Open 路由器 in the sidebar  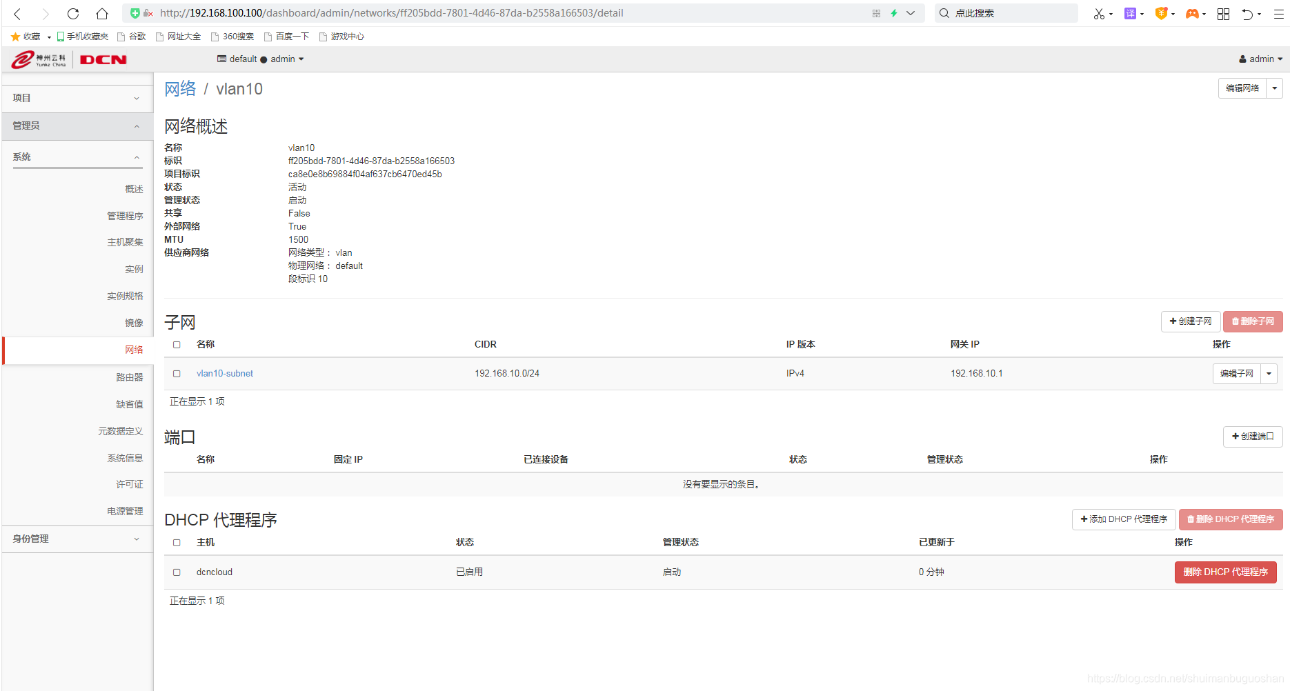tap(129, 377)
